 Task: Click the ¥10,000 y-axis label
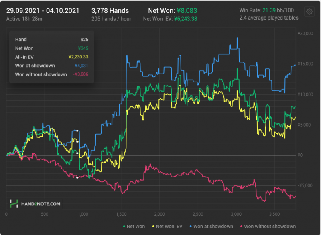coord(305,94)
